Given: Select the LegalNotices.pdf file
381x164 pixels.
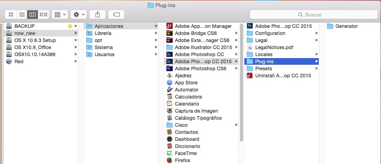Looking at the screenshot, I should (282, 47).
